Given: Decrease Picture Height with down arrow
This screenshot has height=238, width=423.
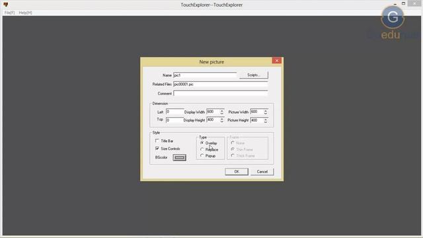Looking at the screenshot, I should pyautogui.click(x=266, y=122).
